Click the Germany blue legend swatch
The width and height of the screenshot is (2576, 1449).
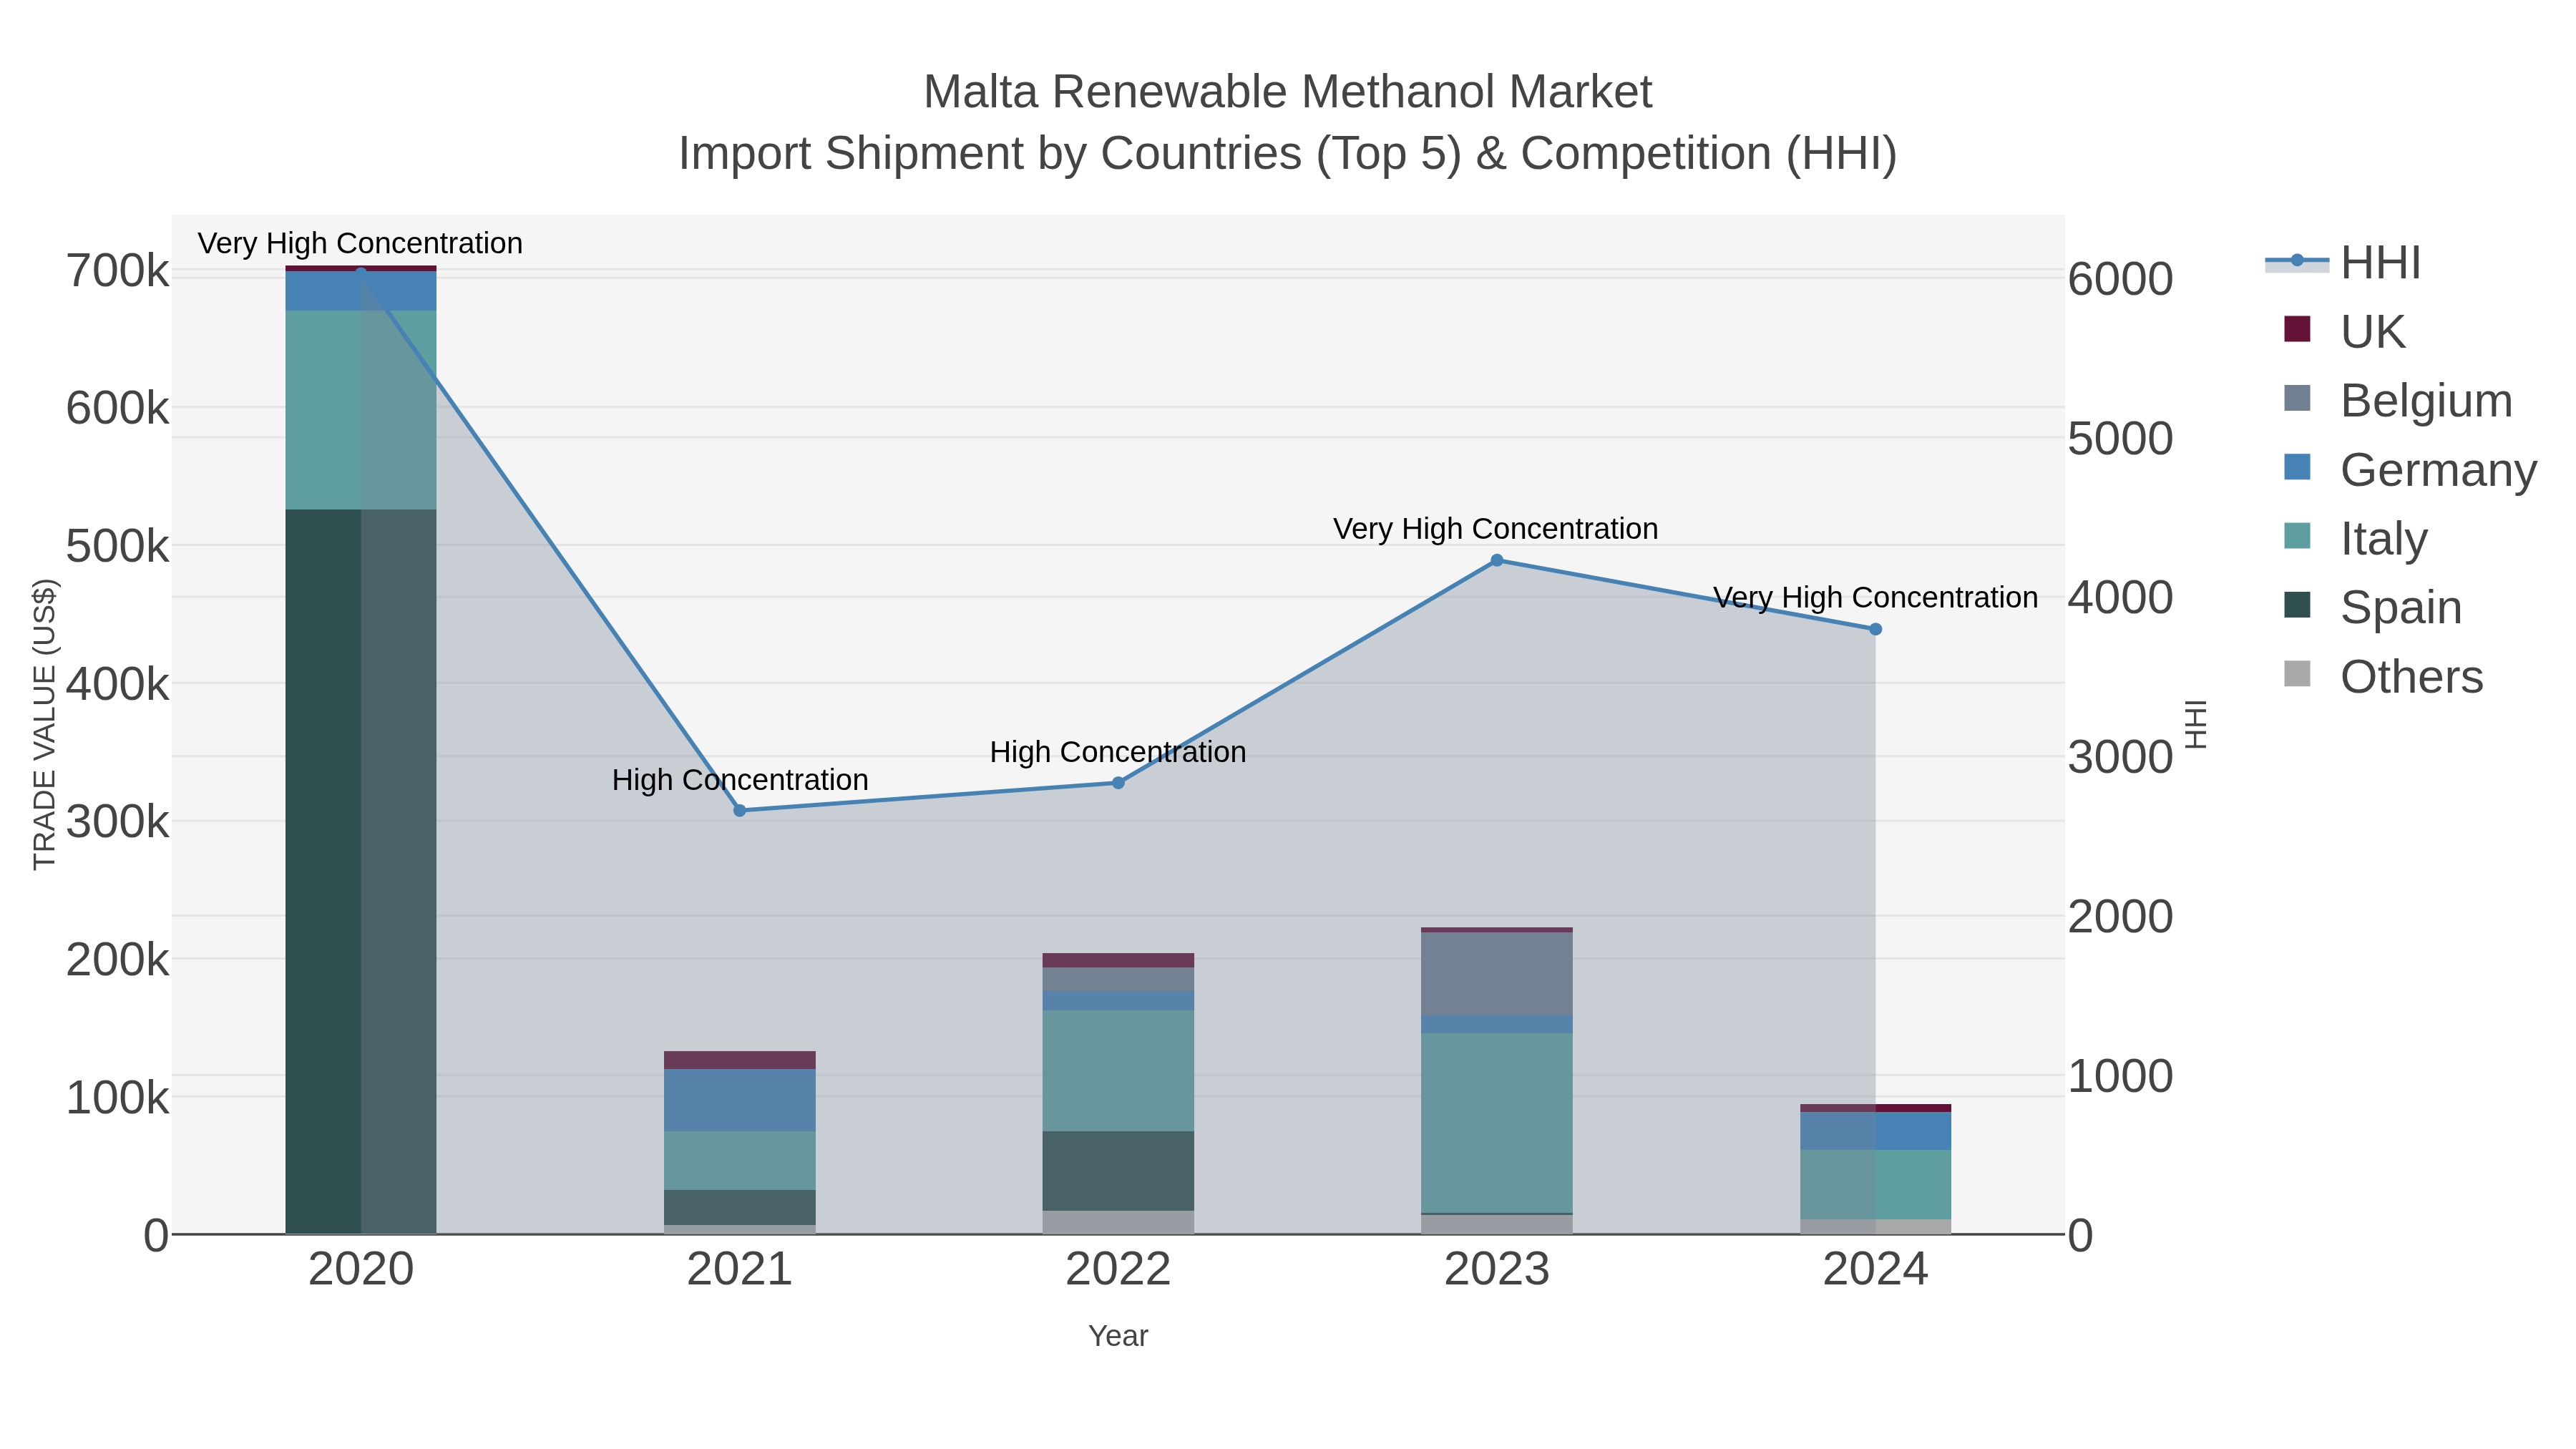coord(2297,467)
